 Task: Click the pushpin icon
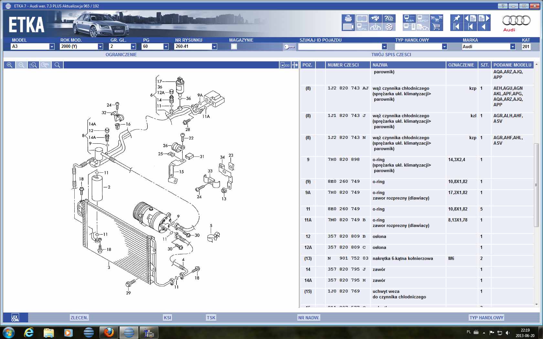(x=457, y=18)
